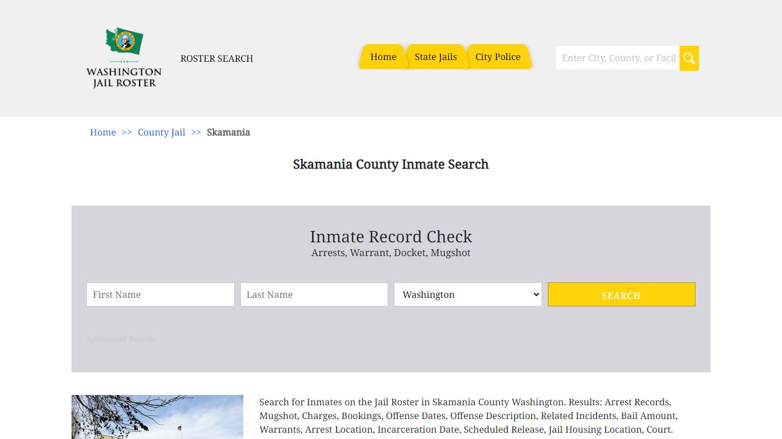Open the Home navigation tab
This screenshot has height=439, width=782.
[x=383, y=57]
